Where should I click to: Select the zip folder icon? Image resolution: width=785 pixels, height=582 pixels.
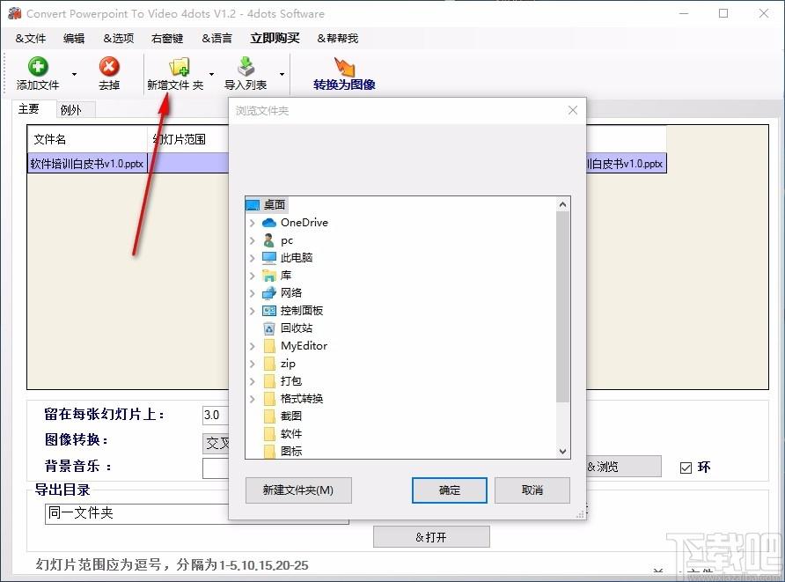coord(269,364)
